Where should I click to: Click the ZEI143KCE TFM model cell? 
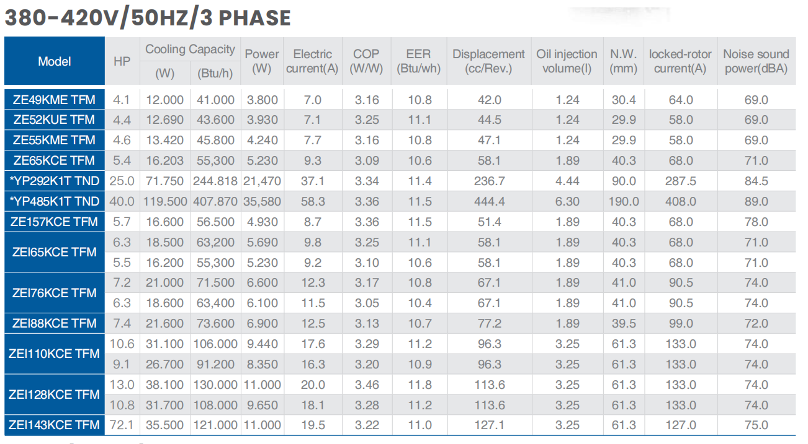coord(55,425)
